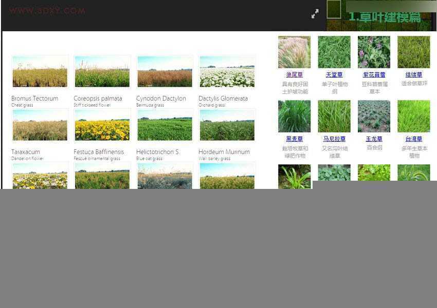
Task: Click the 狼尾草 description text
Action: (x=295, y=88)
